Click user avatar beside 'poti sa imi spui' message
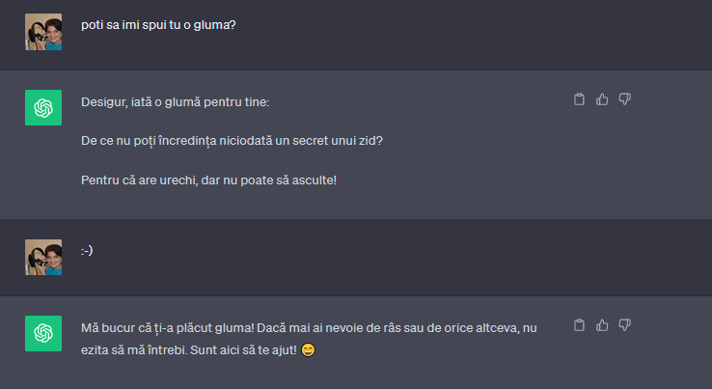The width and height of the screenshot is (712, 389). tap(43, 32)
